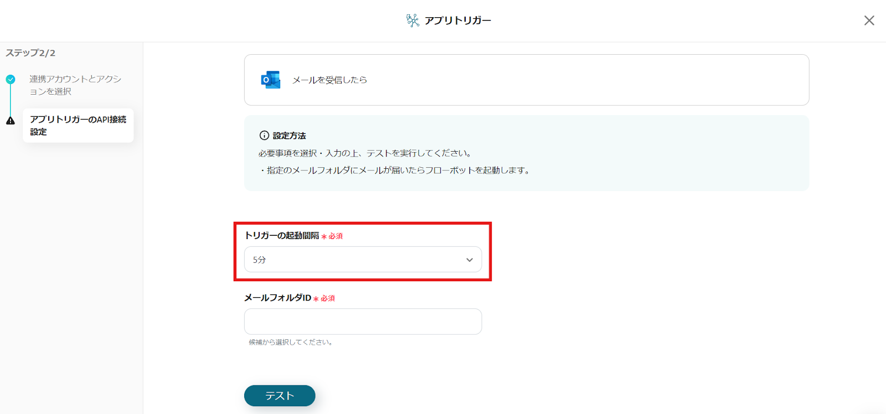Screen dimensions: 886x414
Task: Run the テスト button
Action: pos(280,396)
